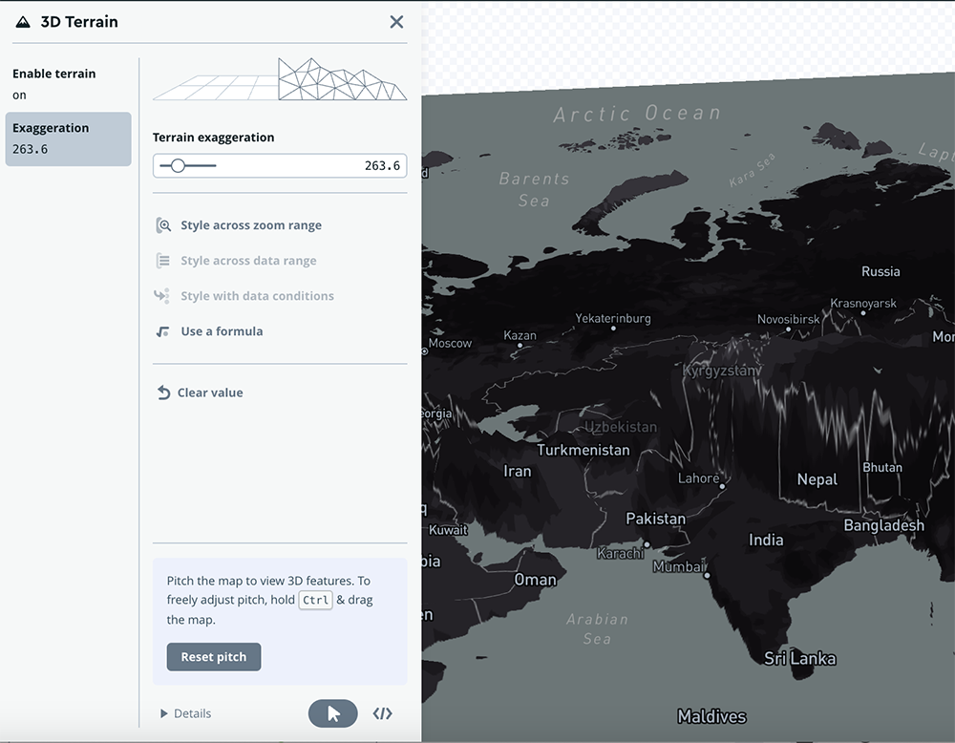Viewport: 955px width, 743px height.
Task: Click the Ctrl key hint badge
Action: point(315,601)
